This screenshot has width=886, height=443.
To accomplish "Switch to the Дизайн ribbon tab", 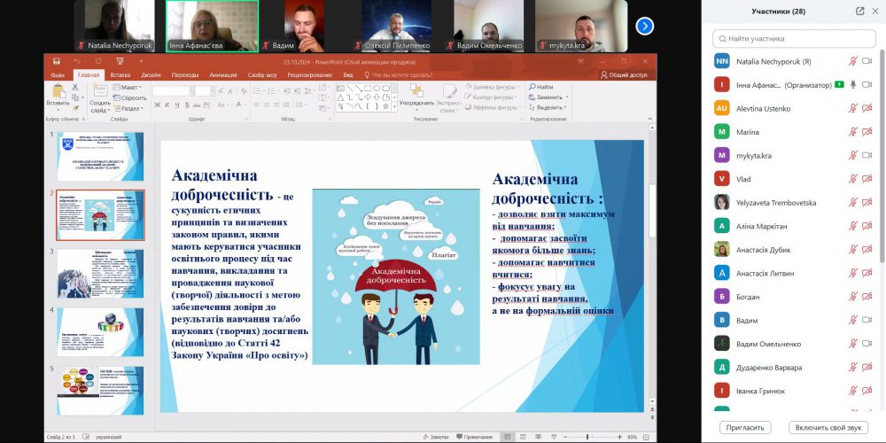I will (x=151, y=75).
